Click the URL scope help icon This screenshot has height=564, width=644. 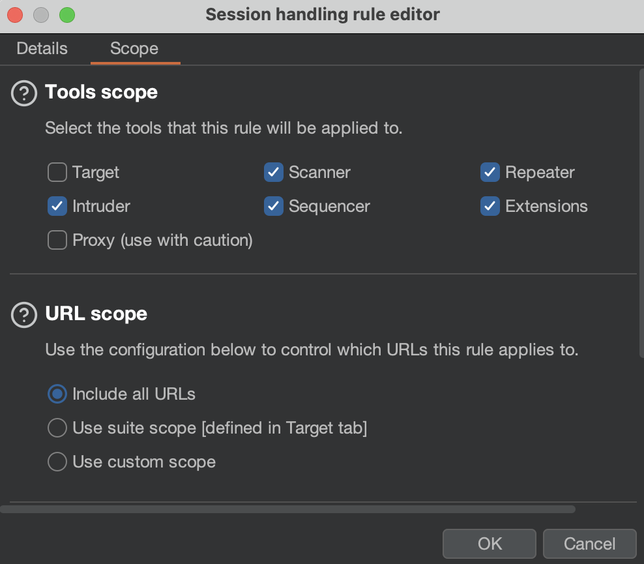tap(24, 316)
